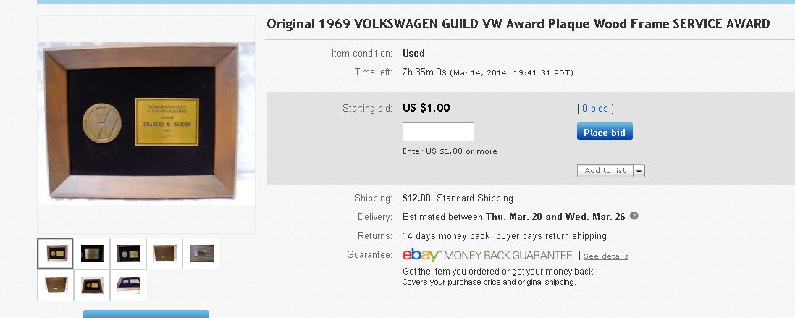Open the first thumbnail in the second row

click(55, 285)
